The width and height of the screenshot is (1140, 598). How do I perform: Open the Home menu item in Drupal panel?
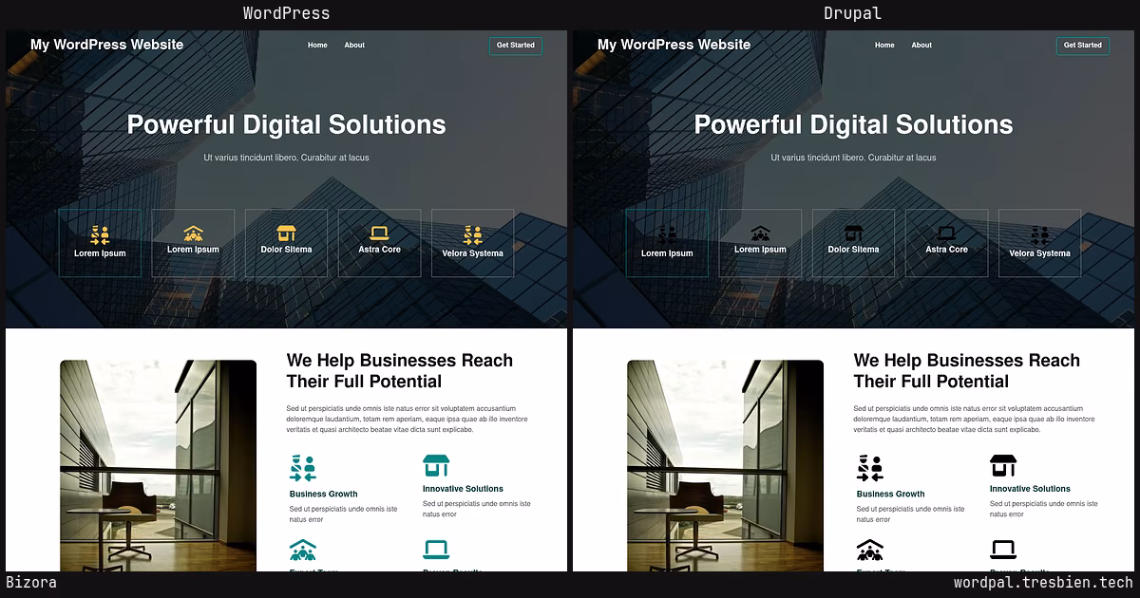tap(884, 45)
